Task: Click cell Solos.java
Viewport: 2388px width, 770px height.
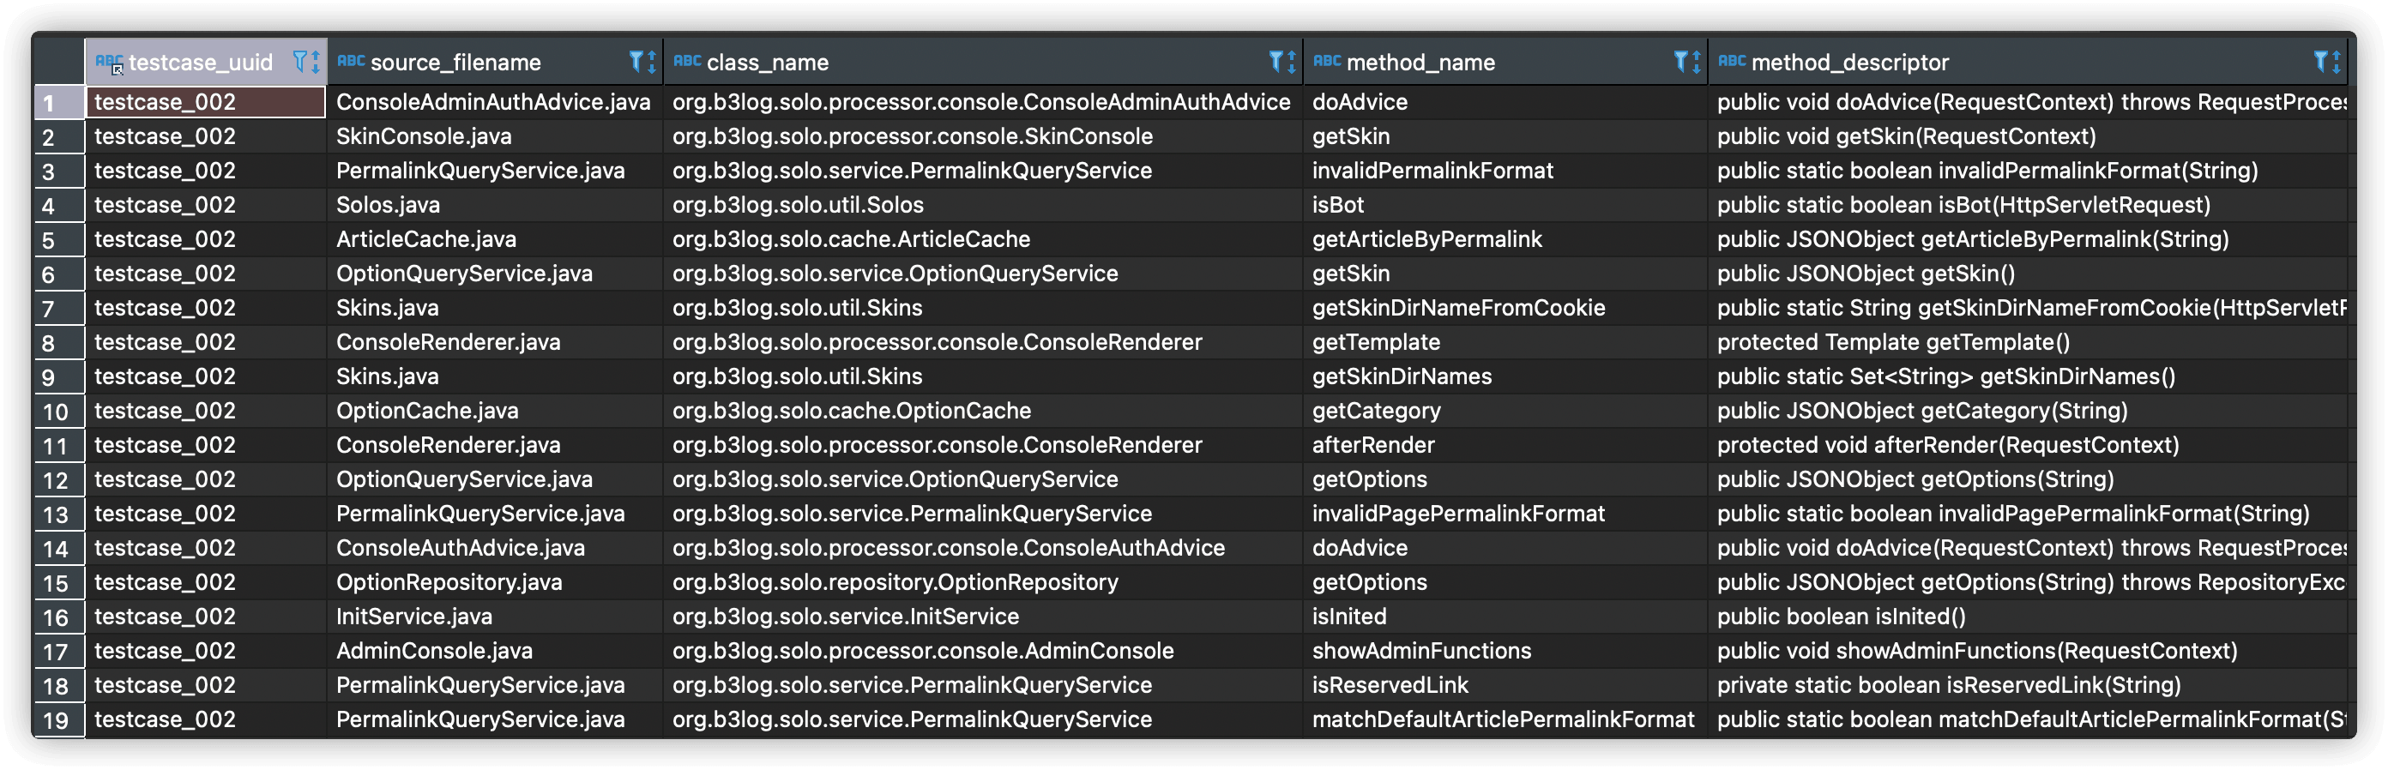Action: pos(493,205)
